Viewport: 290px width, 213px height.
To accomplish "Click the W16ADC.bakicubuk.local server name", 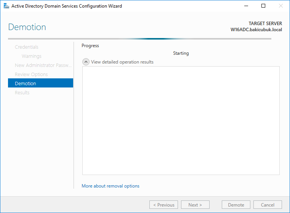I will point(256,30).
